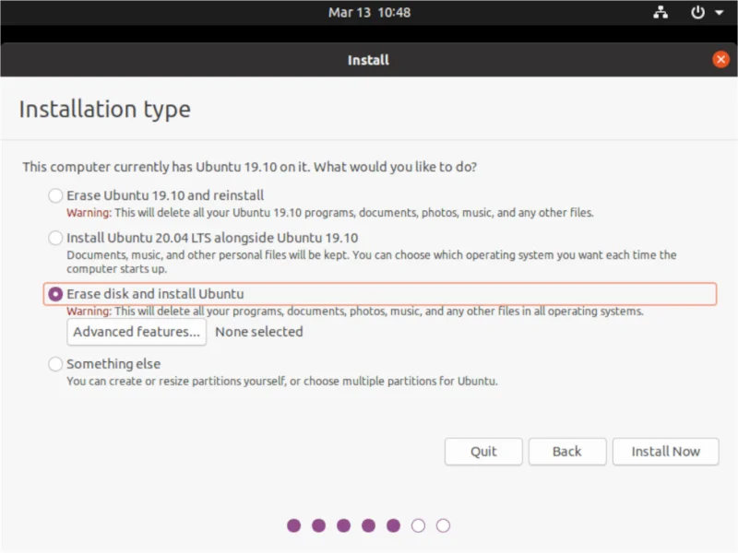Open the power menu icon
The image size is (738, 553).
click(x=697, y=12)
